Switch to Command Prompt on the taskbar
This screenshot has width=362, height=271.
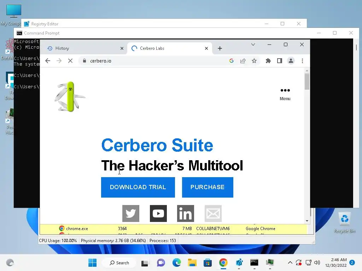(254, 263)
